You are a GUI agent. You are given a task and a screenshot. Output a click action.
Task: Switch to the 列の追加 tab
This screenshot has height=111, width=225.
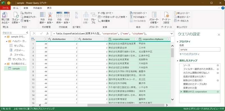point(38,8)
